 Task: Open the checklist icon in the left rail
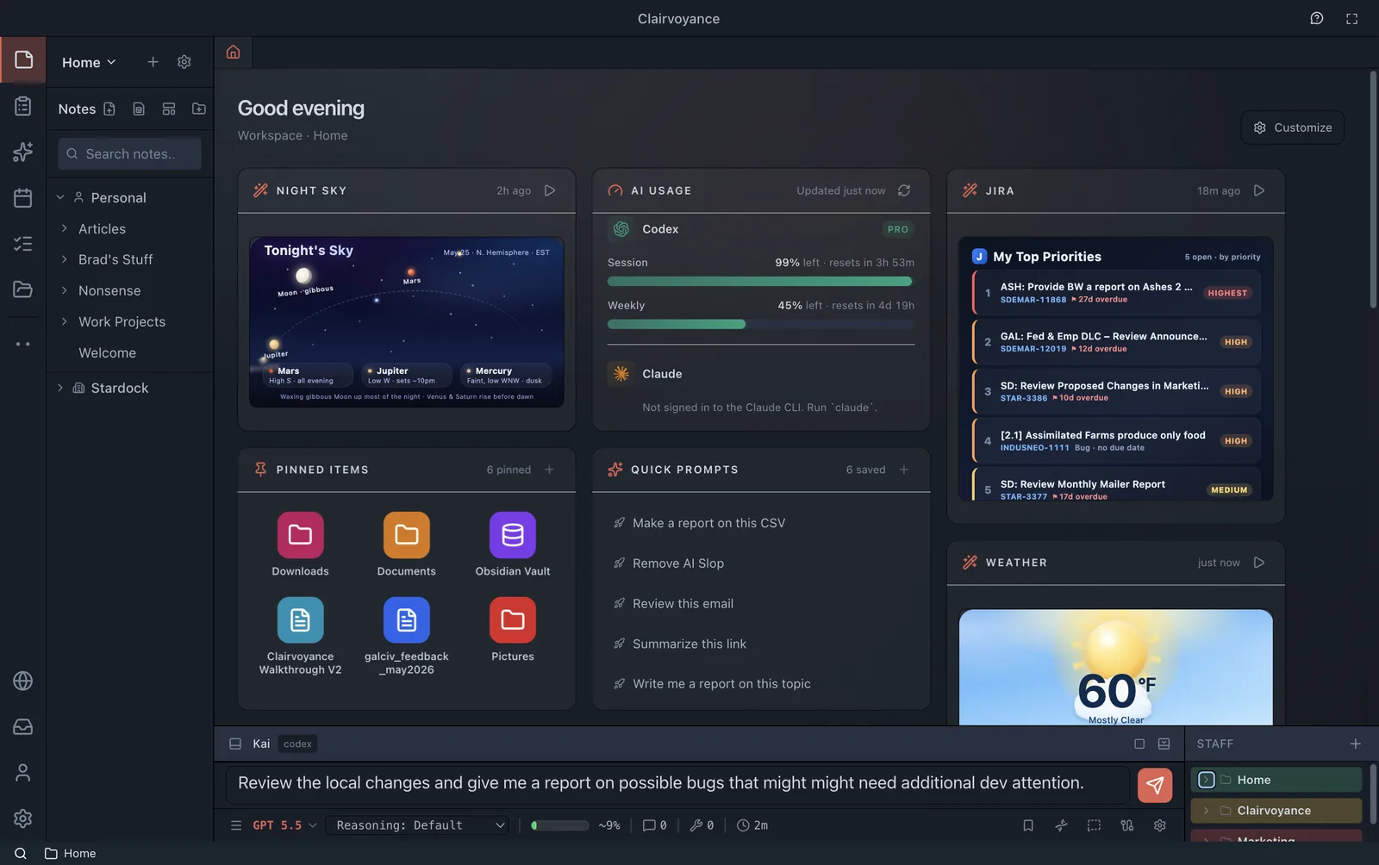point(23,244)
